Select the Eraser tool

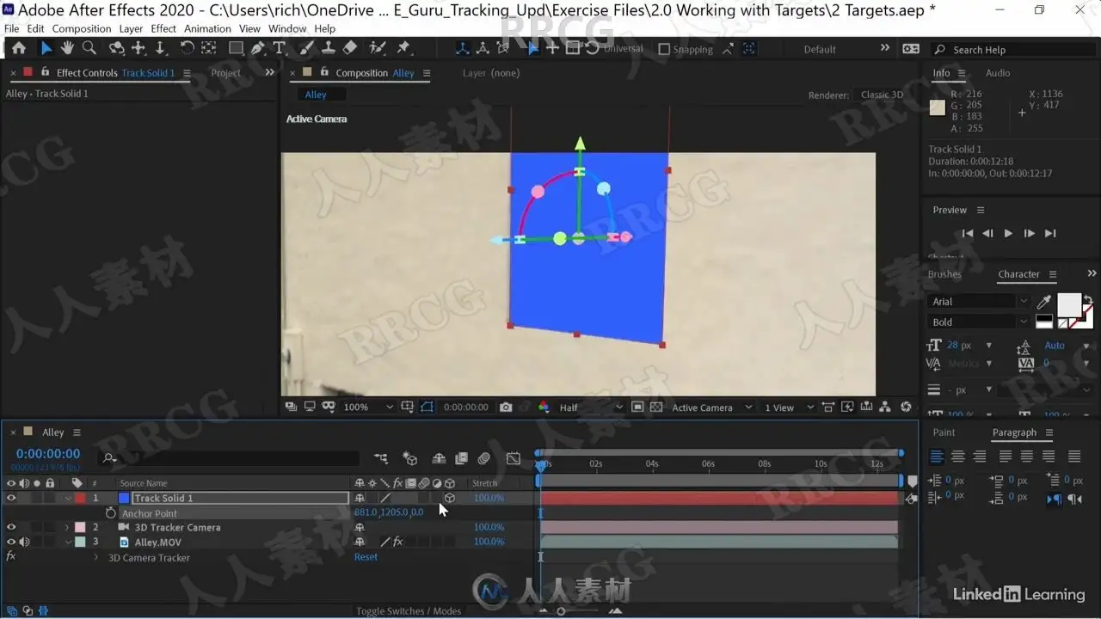click(350, 49)
